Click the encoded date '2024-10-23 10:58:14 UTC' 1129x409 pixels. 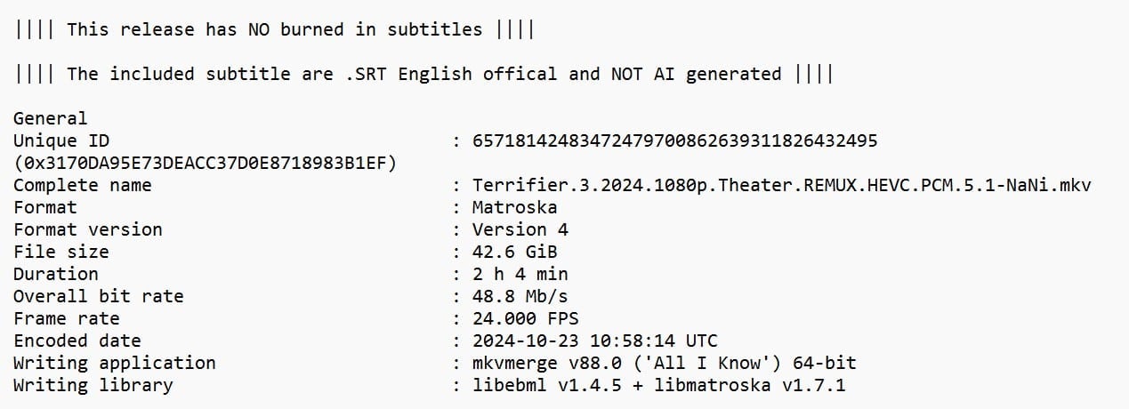[x=595, y=341]
